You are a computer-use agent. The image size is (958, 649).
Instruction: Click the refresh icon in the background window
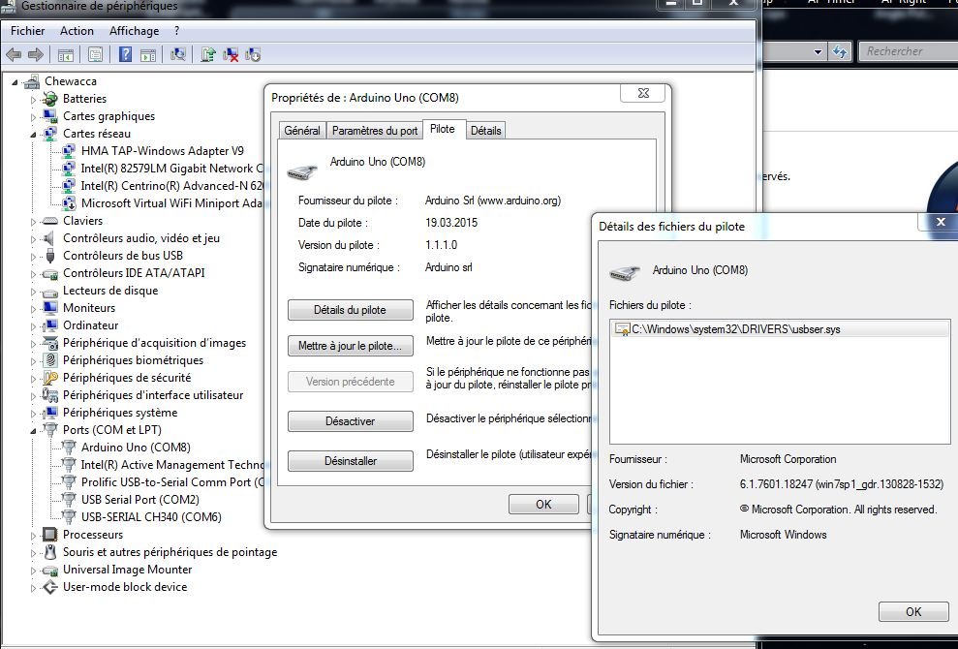coord(840,52)
